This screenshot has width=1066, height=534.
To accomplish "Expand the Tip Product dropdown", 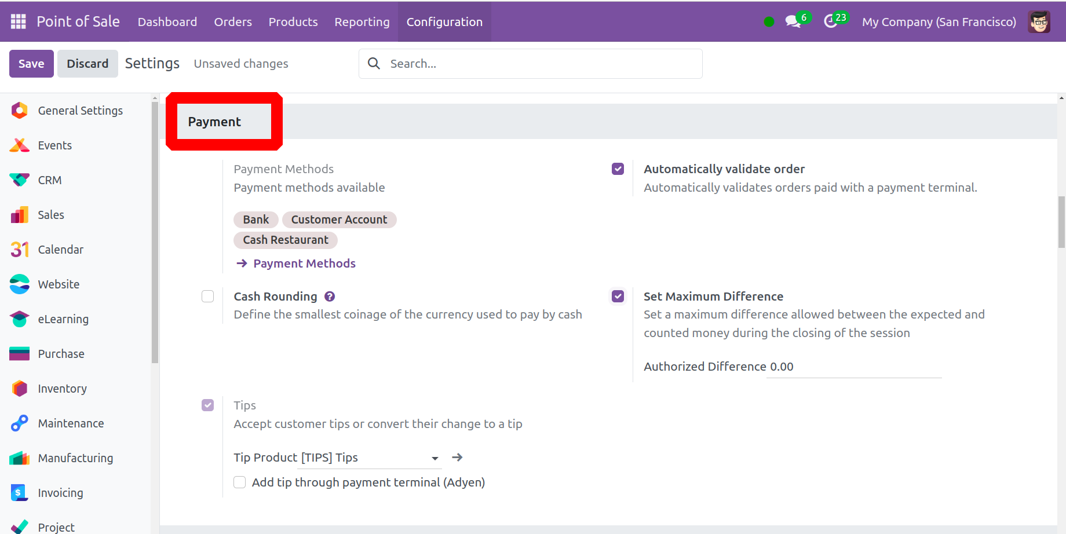I will coord(435,458).
